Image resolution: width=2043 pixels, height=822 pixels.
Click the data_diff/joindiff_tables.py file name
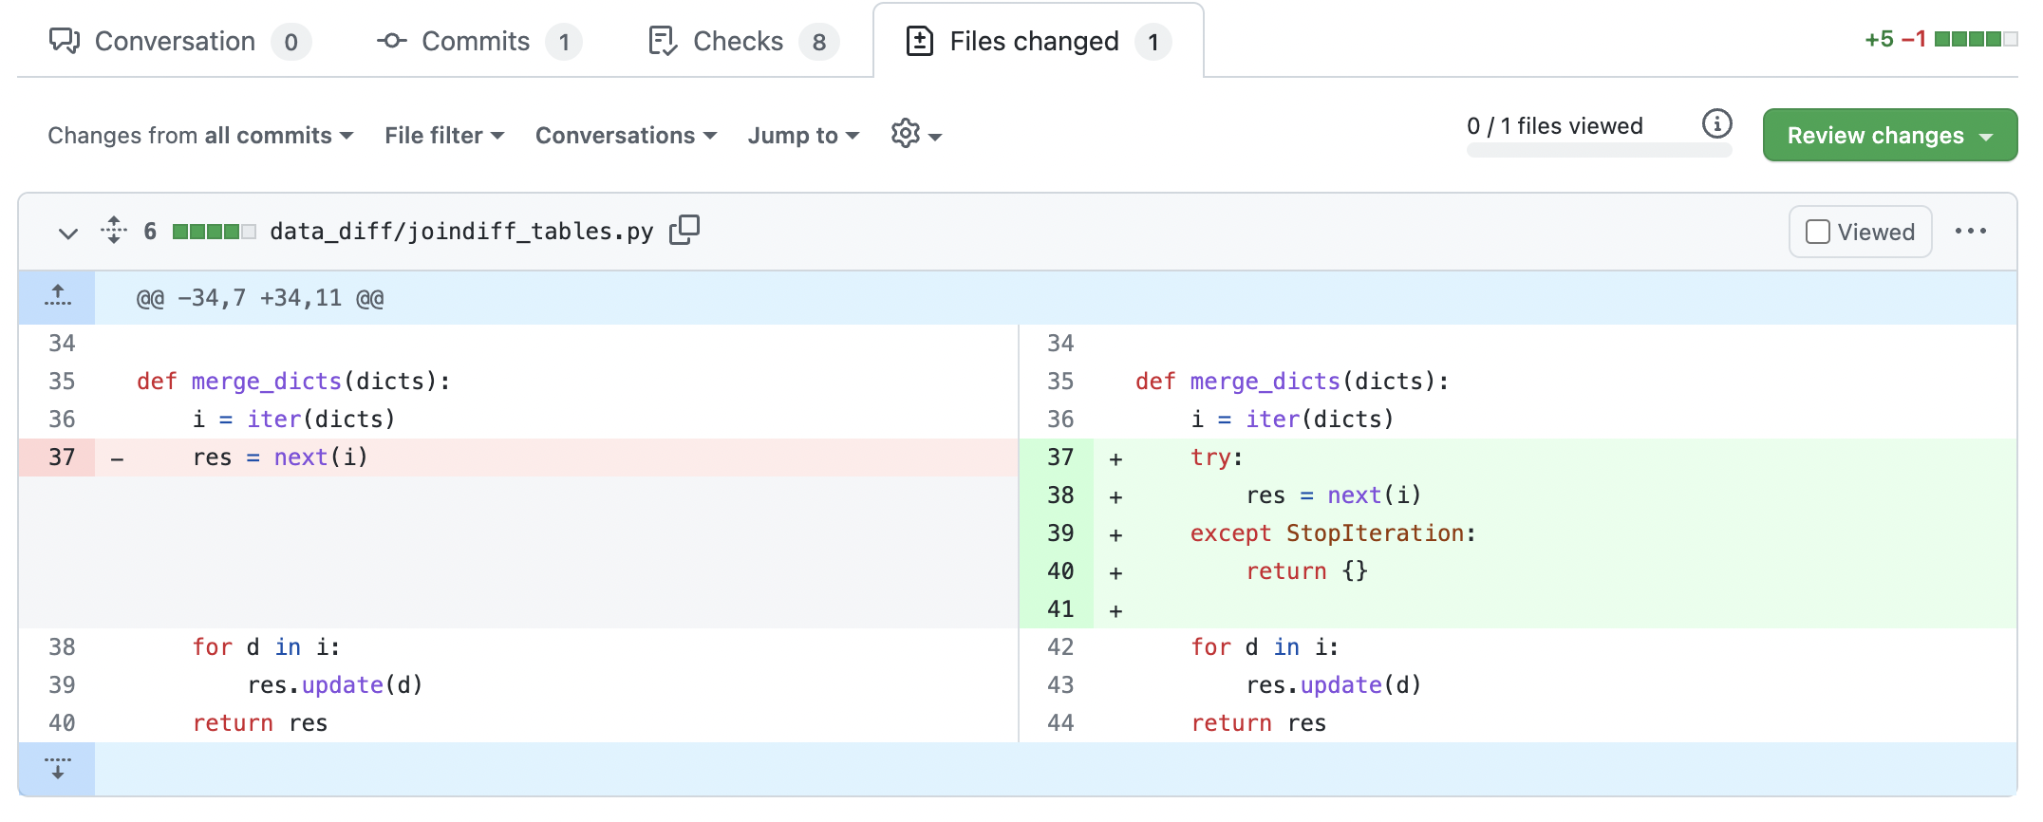(x=461, y=232)
